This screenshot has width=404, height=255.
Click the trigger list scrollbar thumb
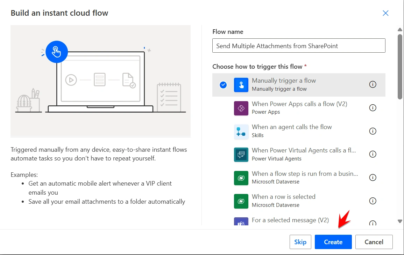pos(400,67)
